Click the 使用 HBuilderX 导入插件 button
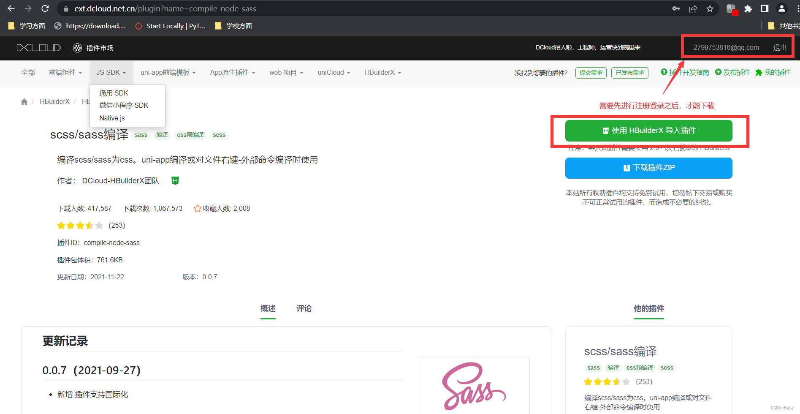Screen dimensions: 800x414 (649, 131)
